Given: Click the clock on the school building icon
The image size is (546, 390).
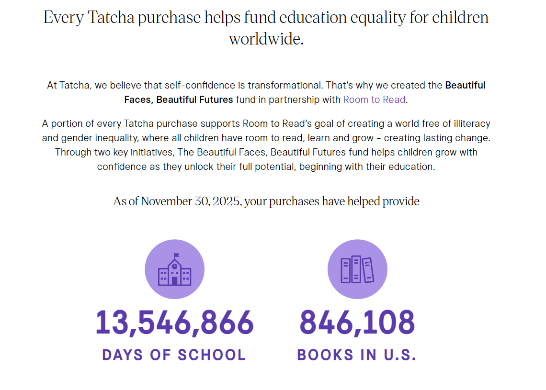Looking at the screenshot, I should coord(174,267).
